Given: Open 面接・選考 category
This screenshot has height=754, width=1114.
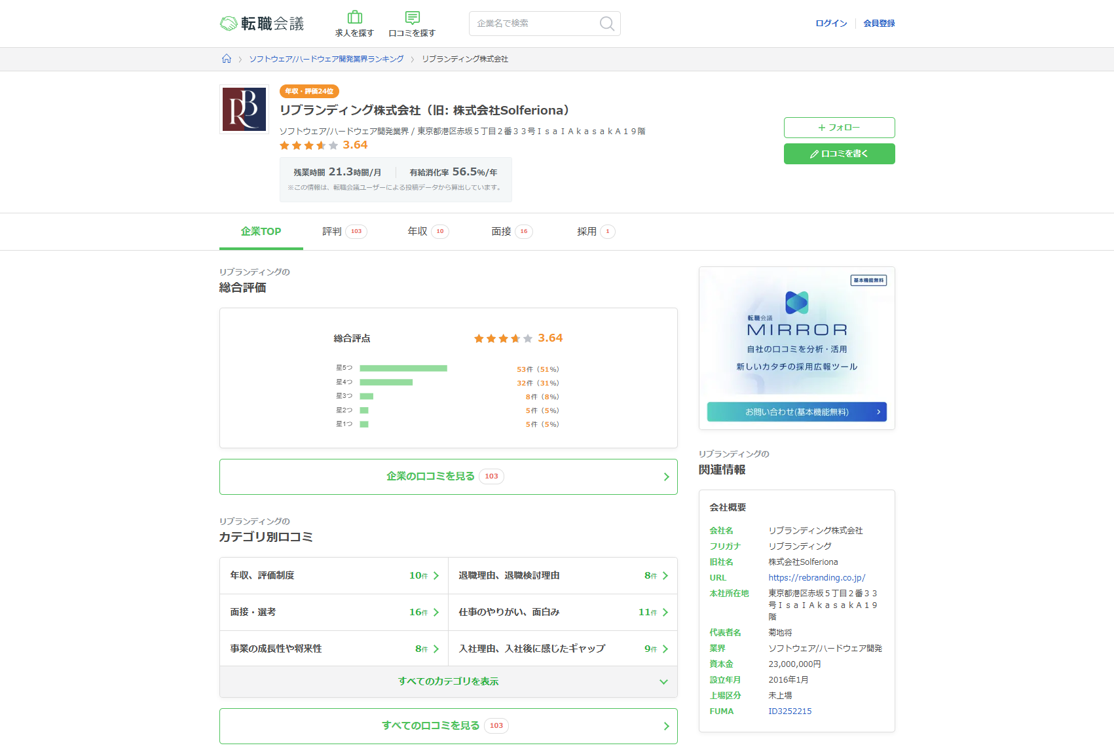Looking at the screenshot, I should coord(334,612).
